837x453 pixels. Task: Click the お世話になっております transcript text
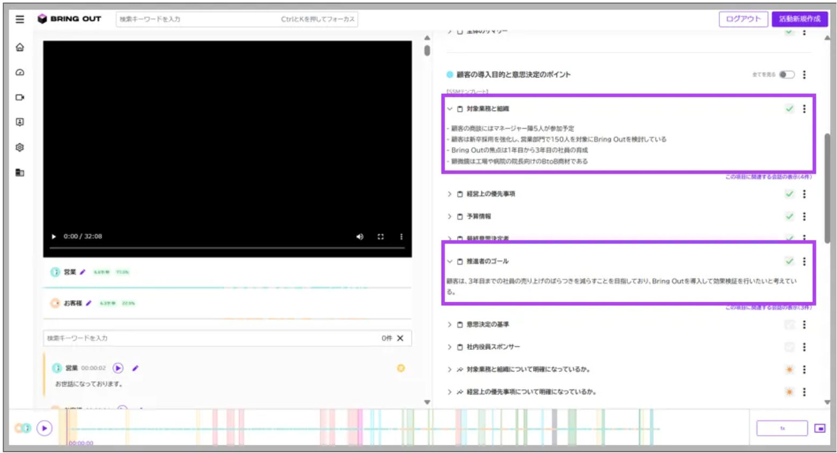coord(90,384)
